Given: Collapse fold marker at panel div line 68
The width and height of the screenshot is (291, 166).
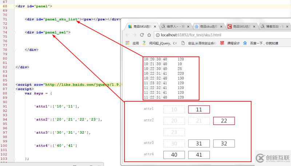Looking at the screenshot, I should (15, 6).
